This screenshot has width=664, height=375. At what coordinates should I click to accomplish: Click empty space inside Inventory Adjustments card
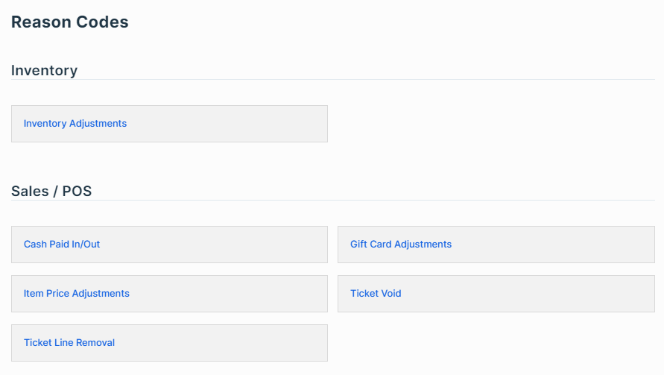pos(229,124)
